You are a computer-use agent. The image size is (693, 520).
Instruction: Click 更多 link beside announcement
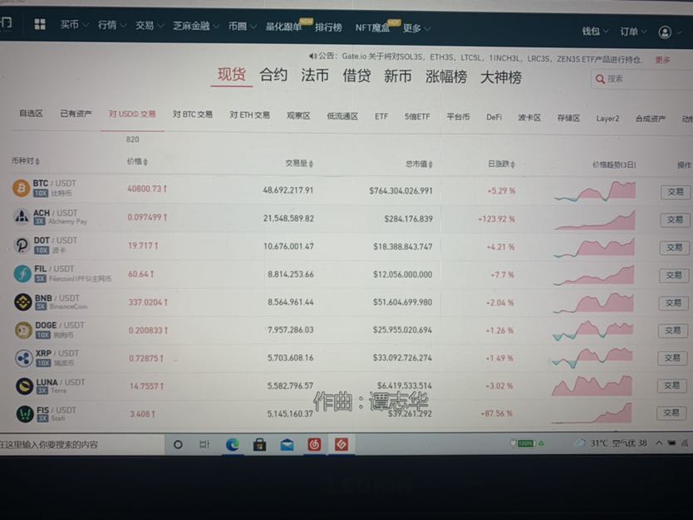point(662,60)
